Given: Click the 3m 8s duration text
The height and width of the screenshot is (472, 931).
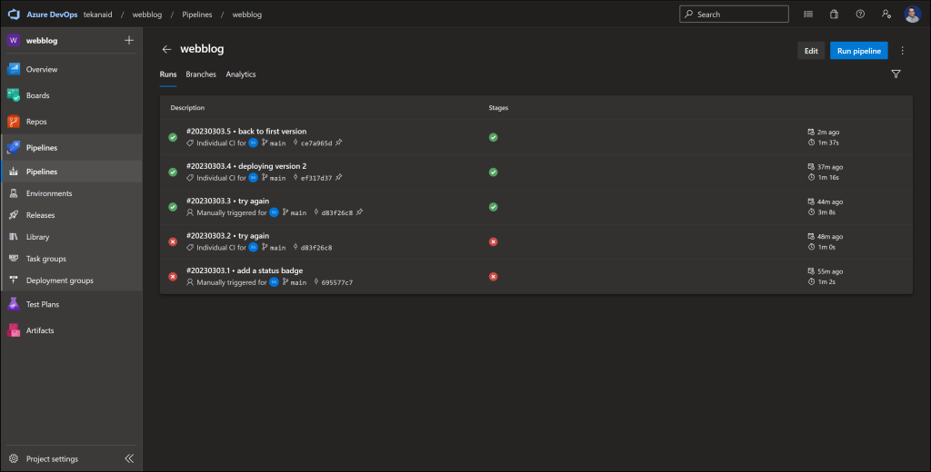Looking at the screenshot, I should click(826, 212).
